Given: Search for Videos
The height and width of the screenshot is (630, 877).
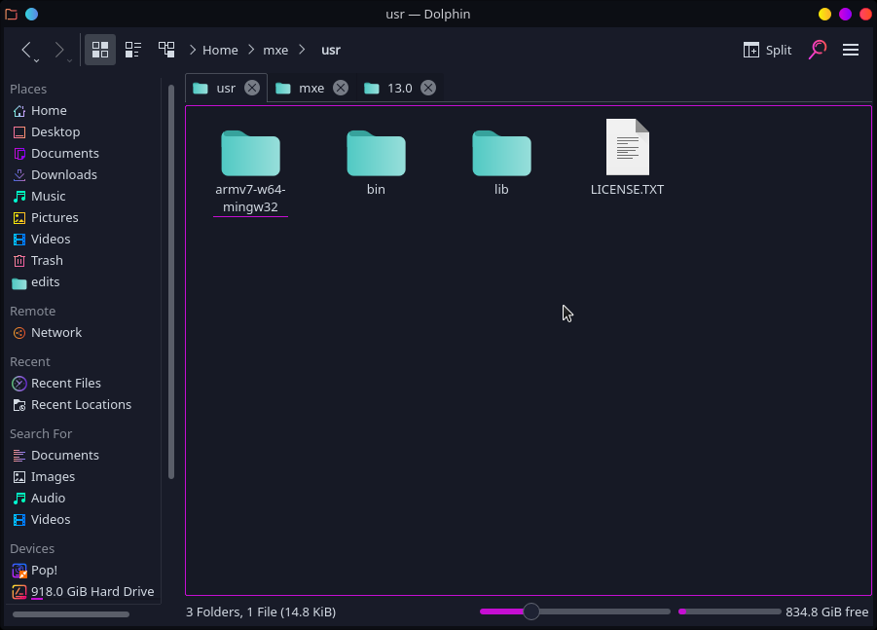Looking at the screenshot, I should click(83, 520).
